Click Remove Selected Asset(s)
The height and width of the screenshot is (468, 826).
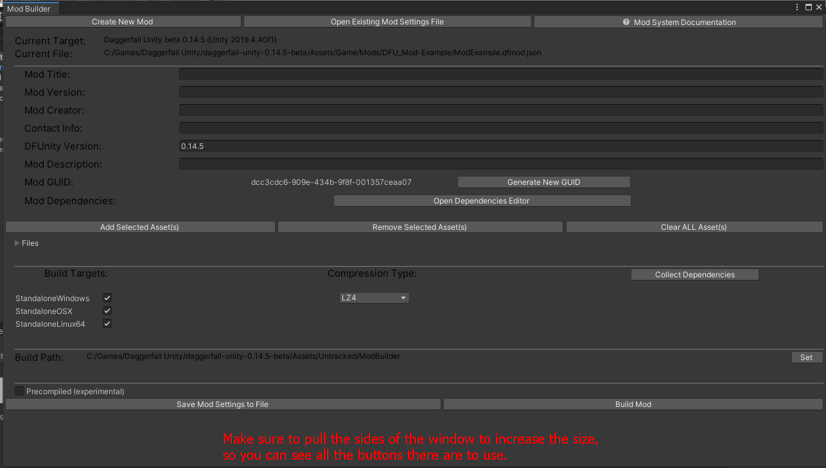click(x=420, y=227)
